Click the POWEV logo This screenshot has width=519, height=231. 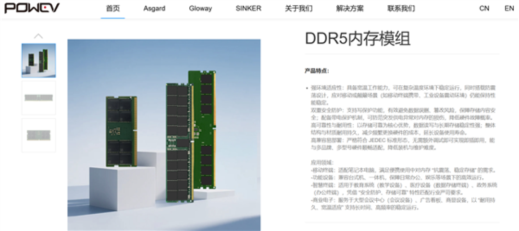tap(32, 8)
